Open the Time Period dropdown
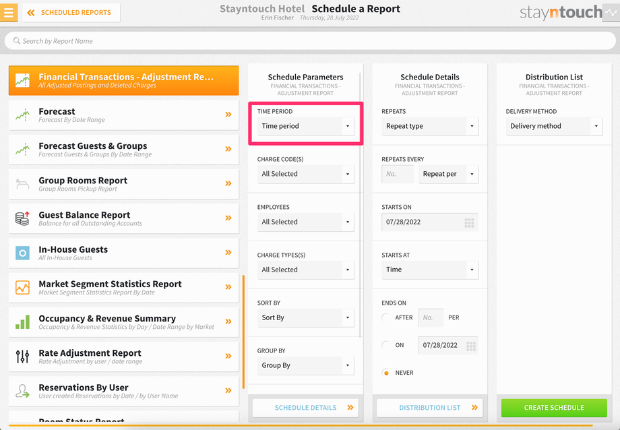 (306, 126)
